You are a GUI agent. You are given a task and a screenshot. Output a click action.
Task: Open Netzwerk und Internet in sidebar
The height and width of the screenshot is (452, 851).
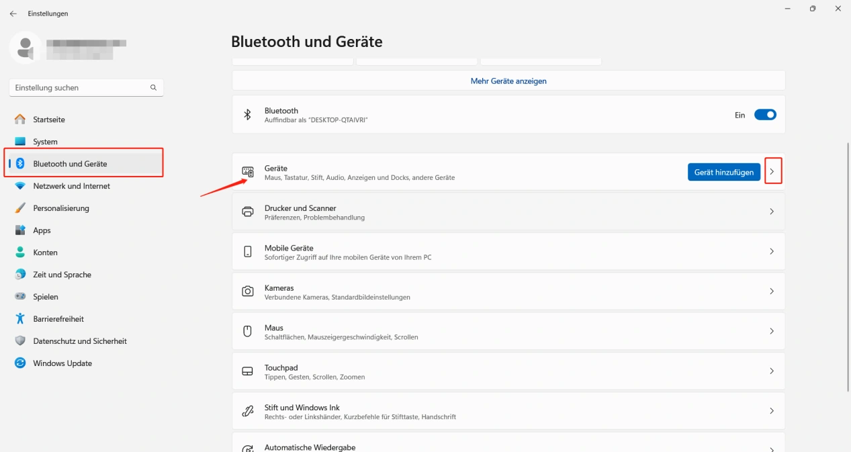pyautogui.click(x=71, y=186)
